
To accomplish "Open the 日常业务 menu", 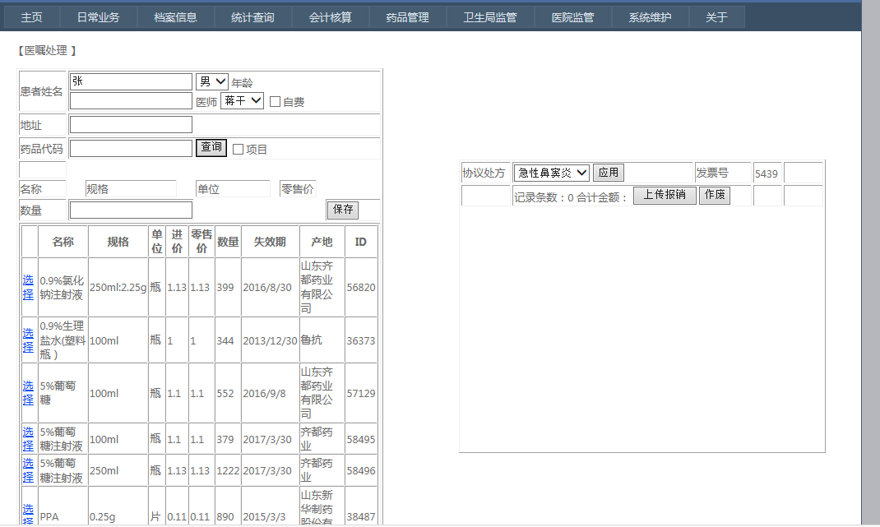I will click(98, 17).
